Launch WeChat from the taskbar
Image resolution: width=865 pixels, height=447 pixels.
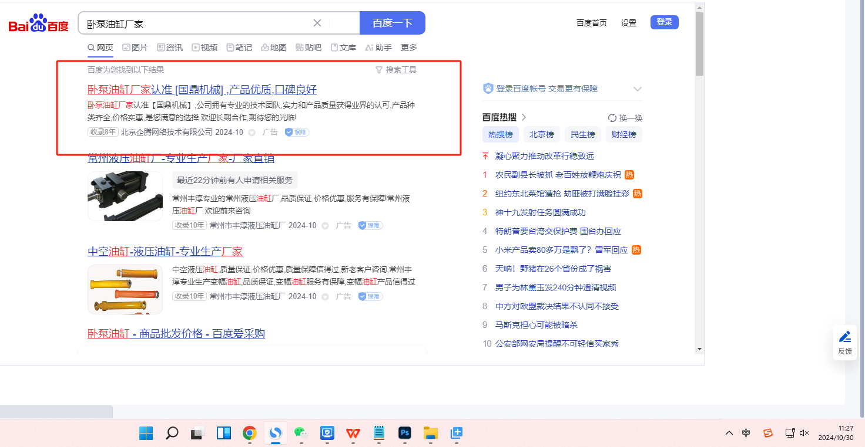tap(301, 433)
